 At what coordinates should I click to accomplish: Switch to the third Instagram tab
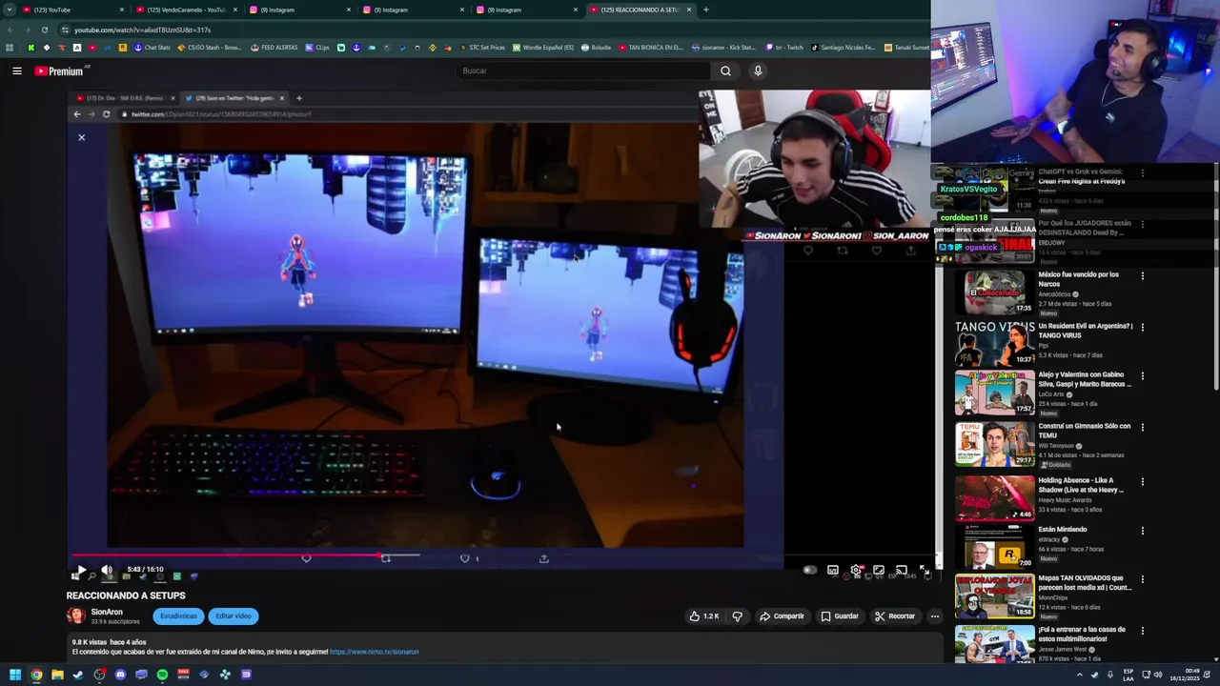tap(526, 10)
